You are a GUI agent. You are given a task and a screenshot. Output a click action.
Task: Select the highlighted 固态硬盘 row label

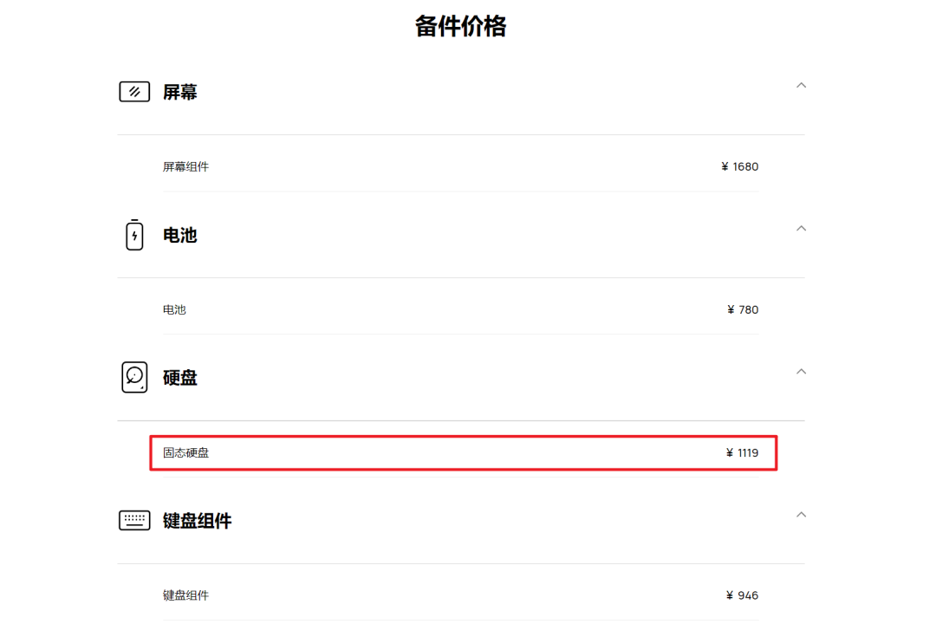click(185, 452)
